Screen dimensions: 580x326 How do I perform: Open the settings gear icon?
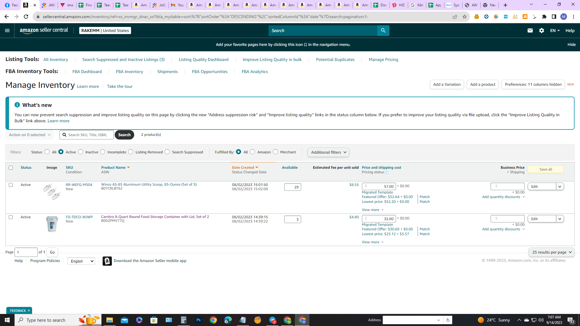pyautogui.click(x=541, y=30)
